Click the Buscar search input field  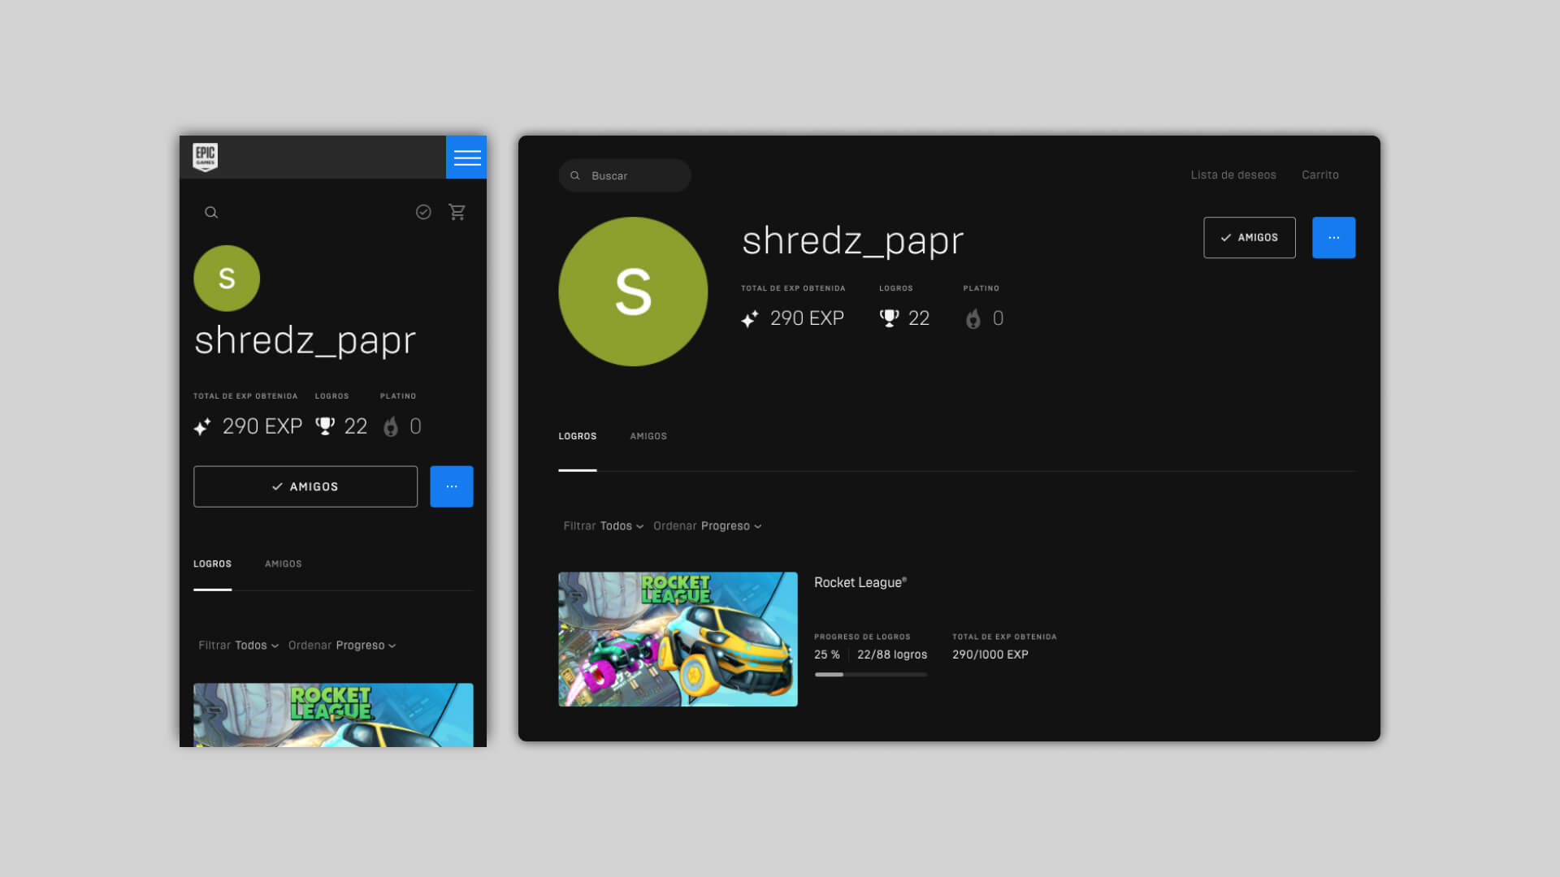tap(625, 175)
